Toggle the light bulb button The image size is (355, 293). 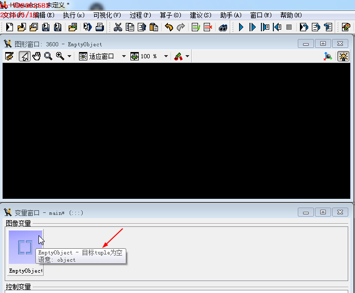[x=344, y=56]
